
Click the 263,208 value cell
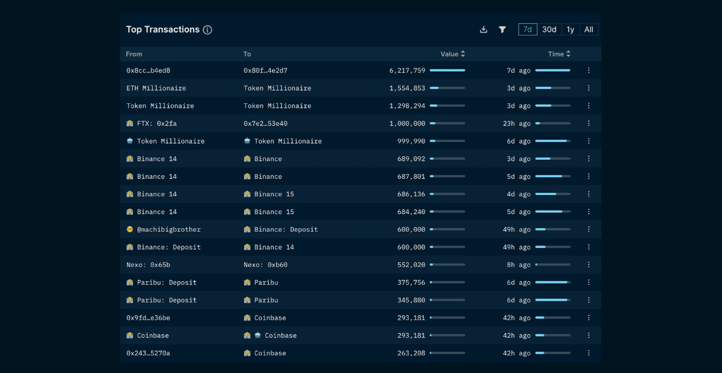(411, 353)
